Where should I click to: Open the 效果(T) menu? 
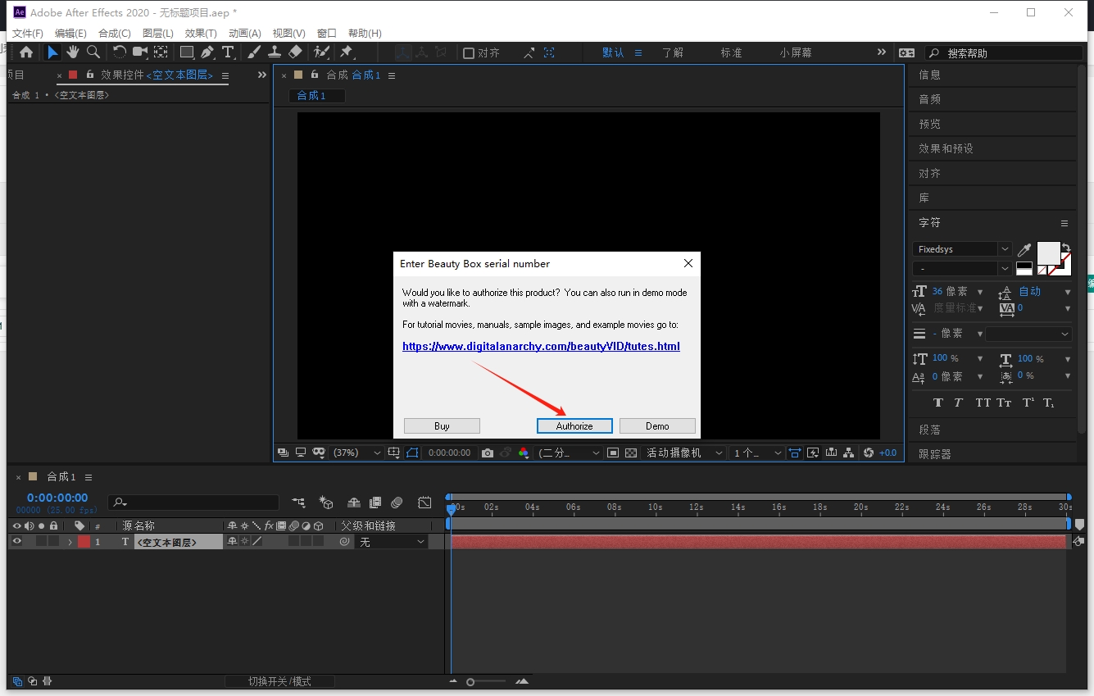click(x=201, y=34)
